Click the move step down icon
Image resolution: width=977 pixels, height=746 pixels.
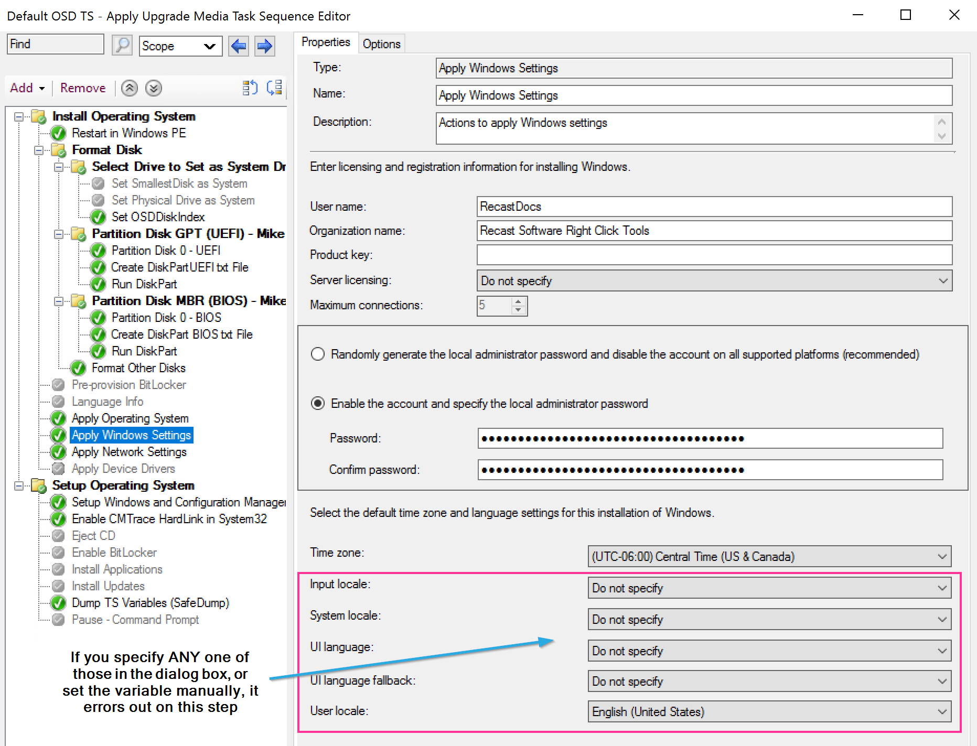[x=154, y=88]
